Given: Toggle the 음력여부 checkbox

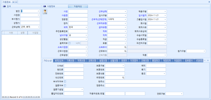Looking at the screenshot, I should (69, 43).
